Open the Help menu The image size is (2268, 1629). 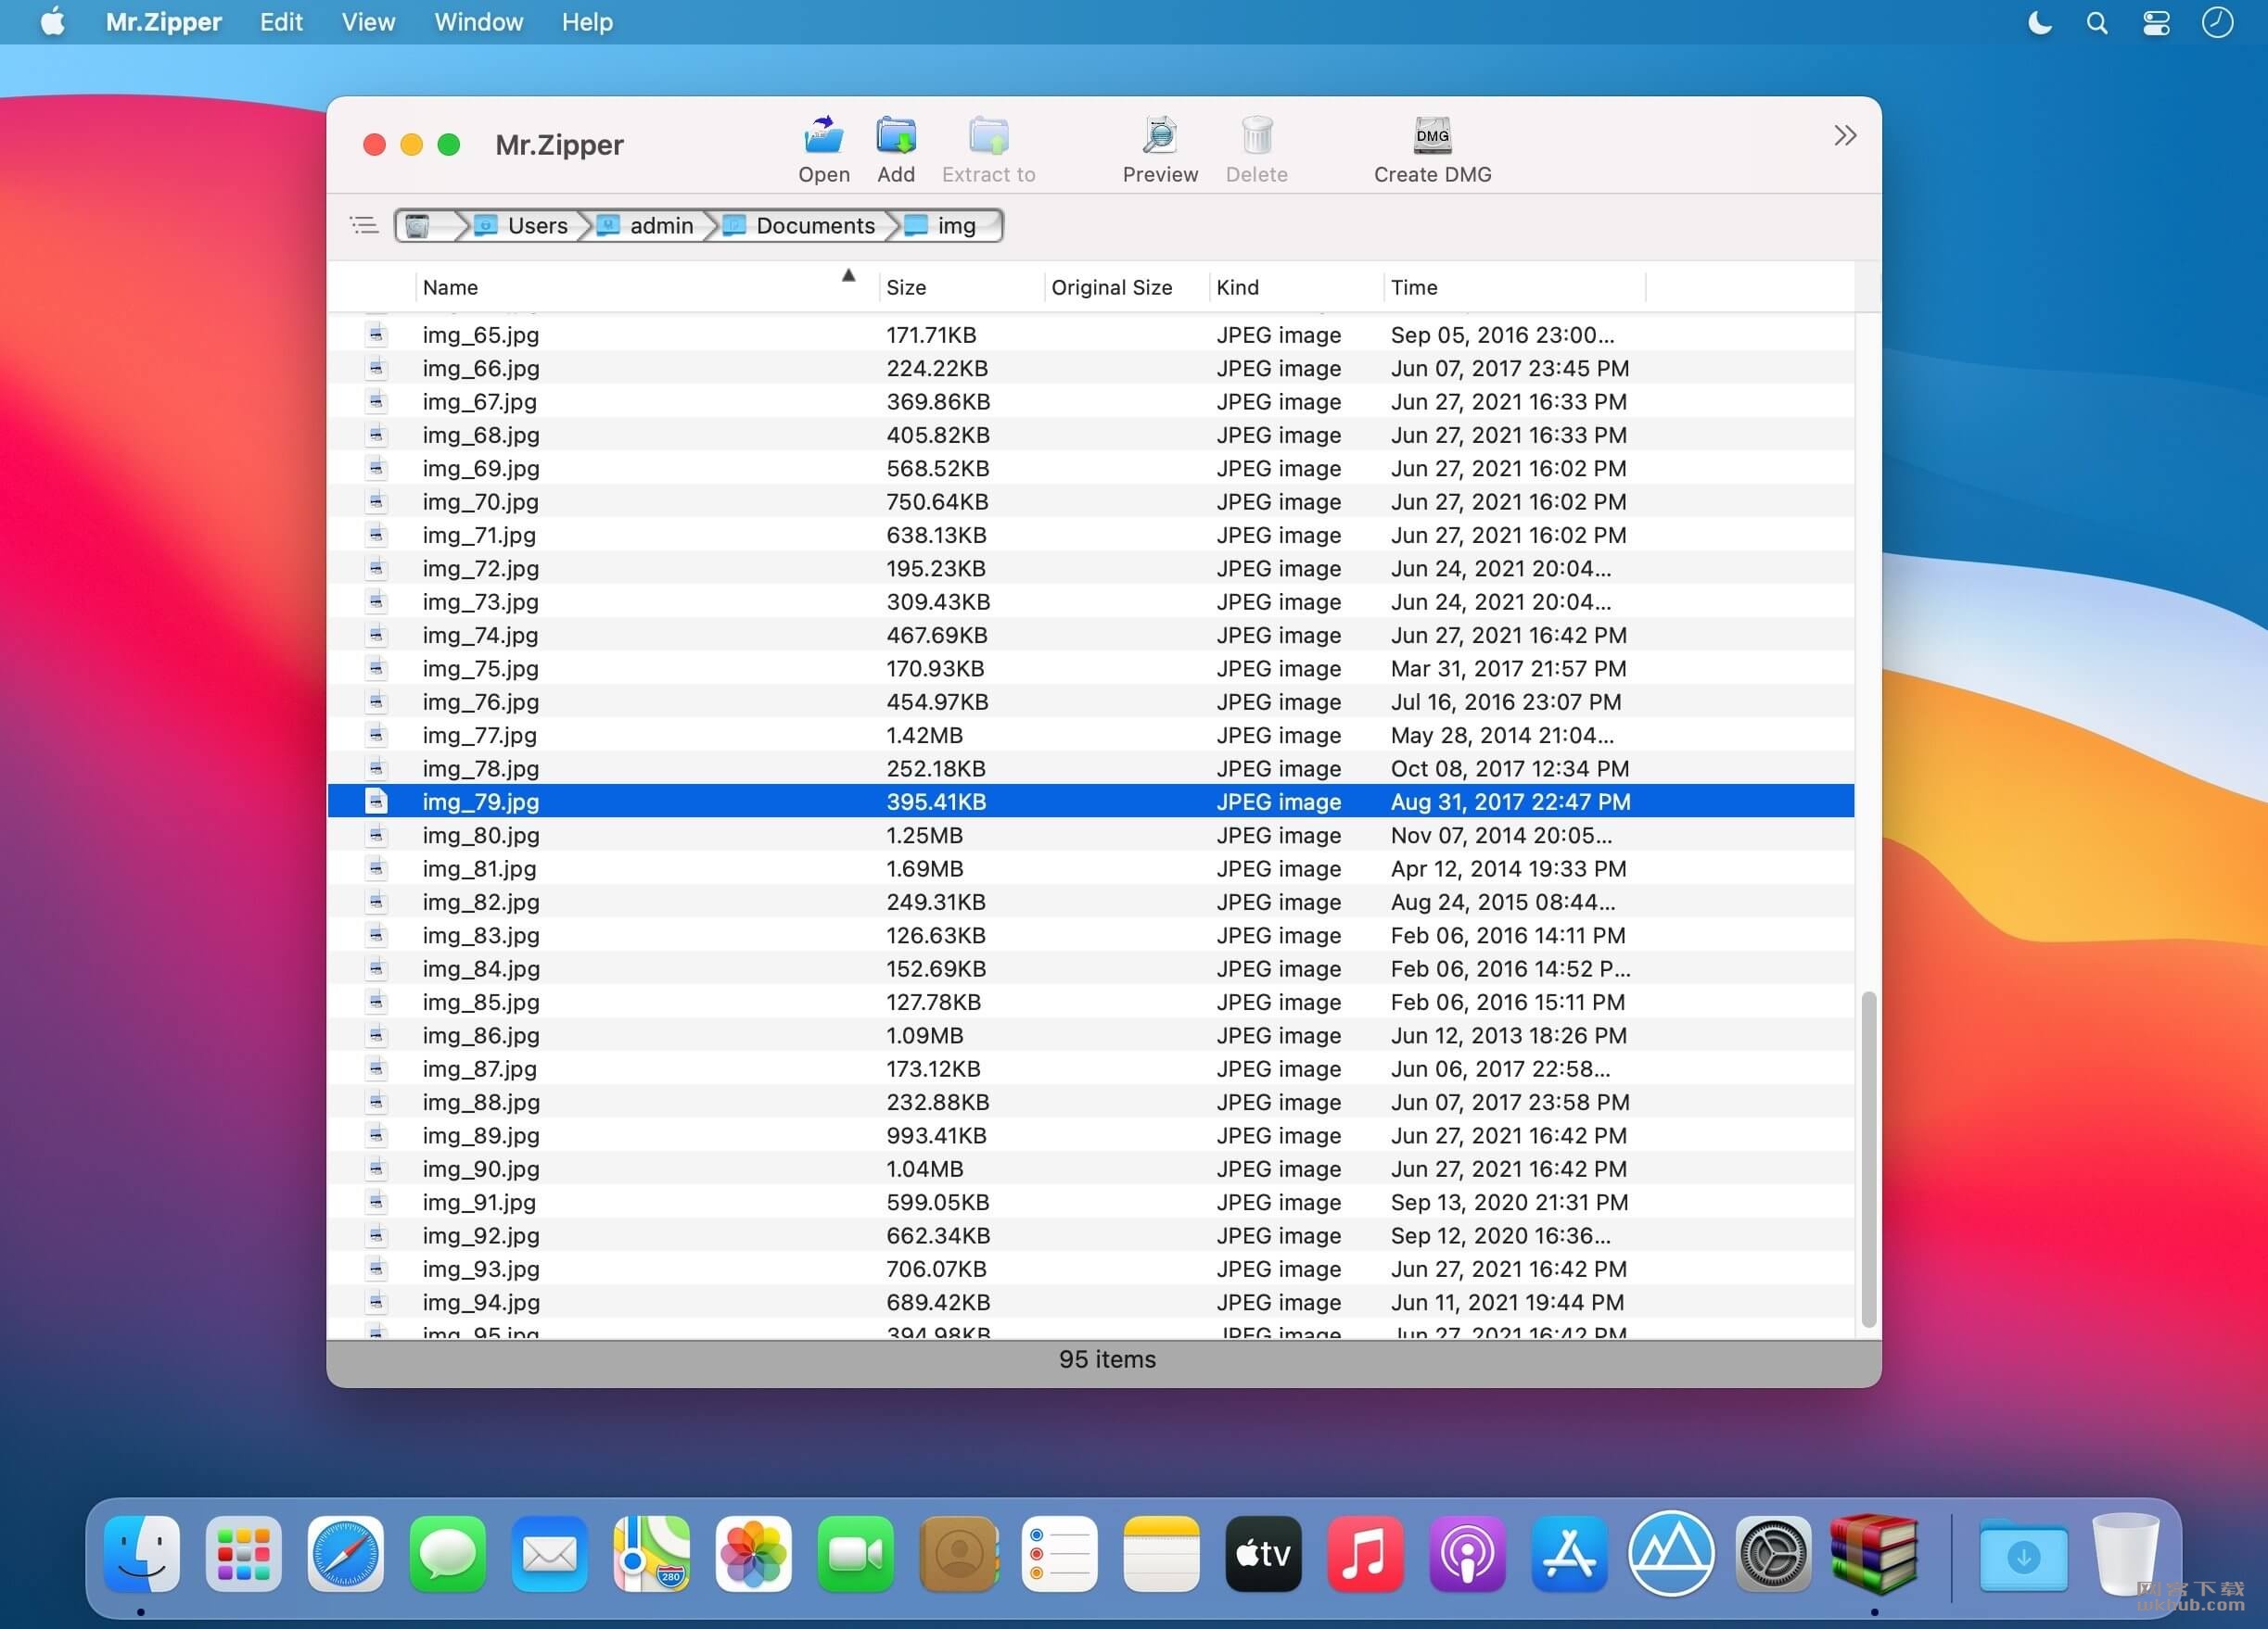(x=587, y=22)
